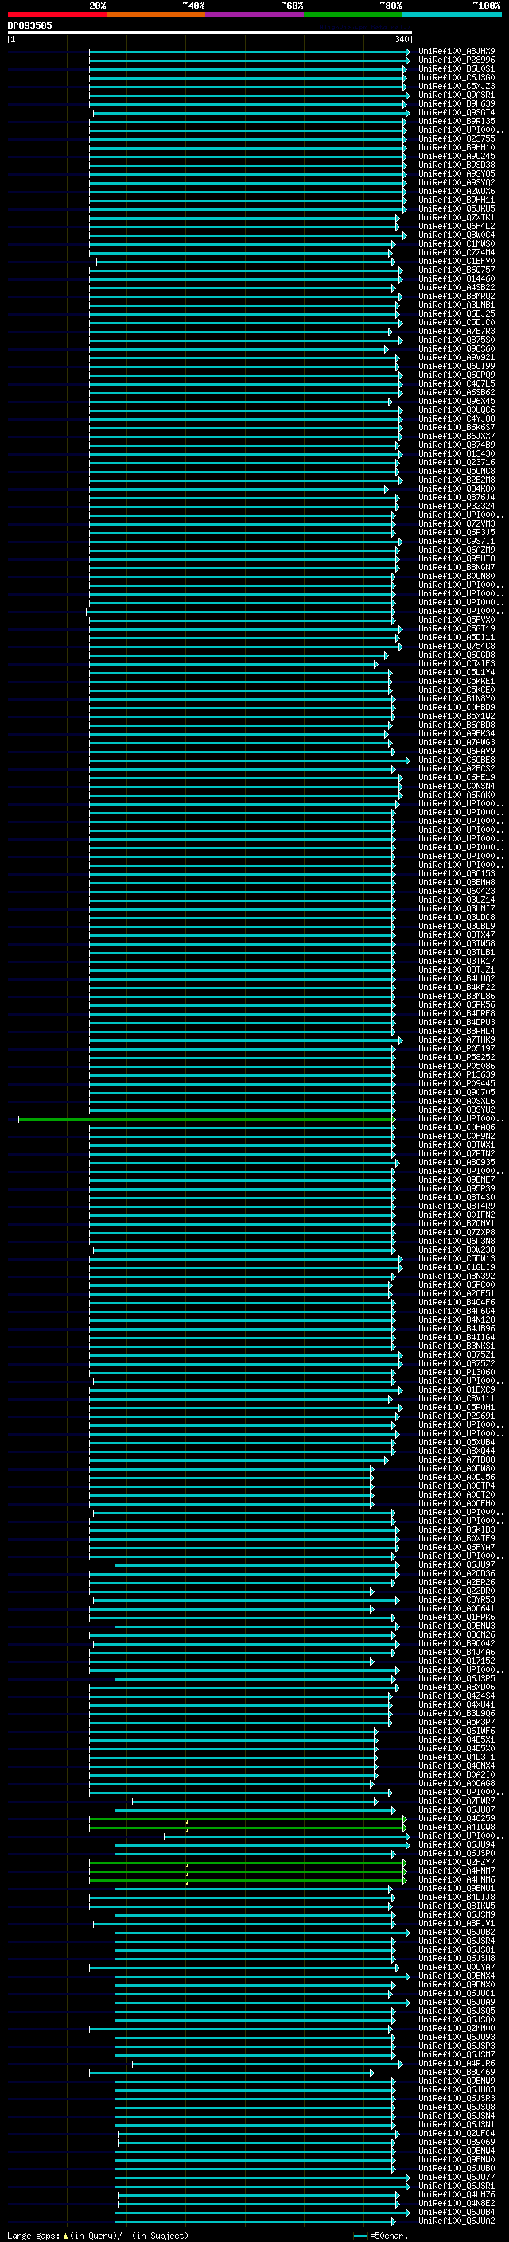Select the UniRef100_B0W238 label

(457, 1249)
